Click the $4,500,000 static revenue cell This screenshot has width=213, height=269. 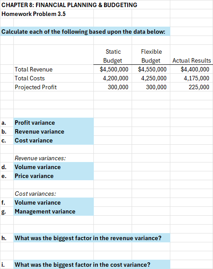(113, 69)
